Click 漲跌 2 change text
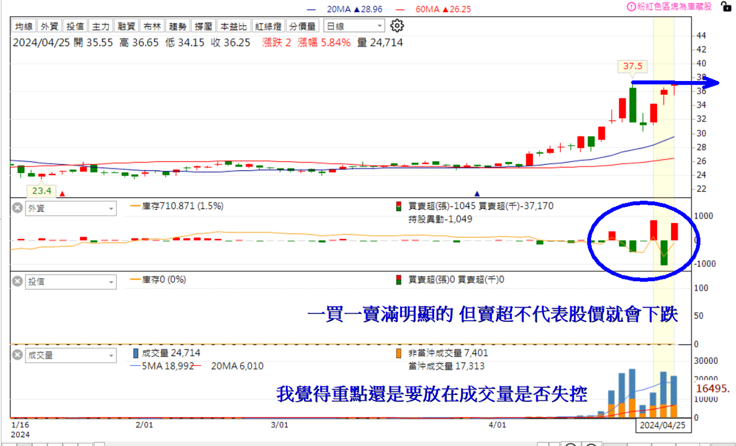This screenshot has height=446, width=736. [x=277, y=43]
